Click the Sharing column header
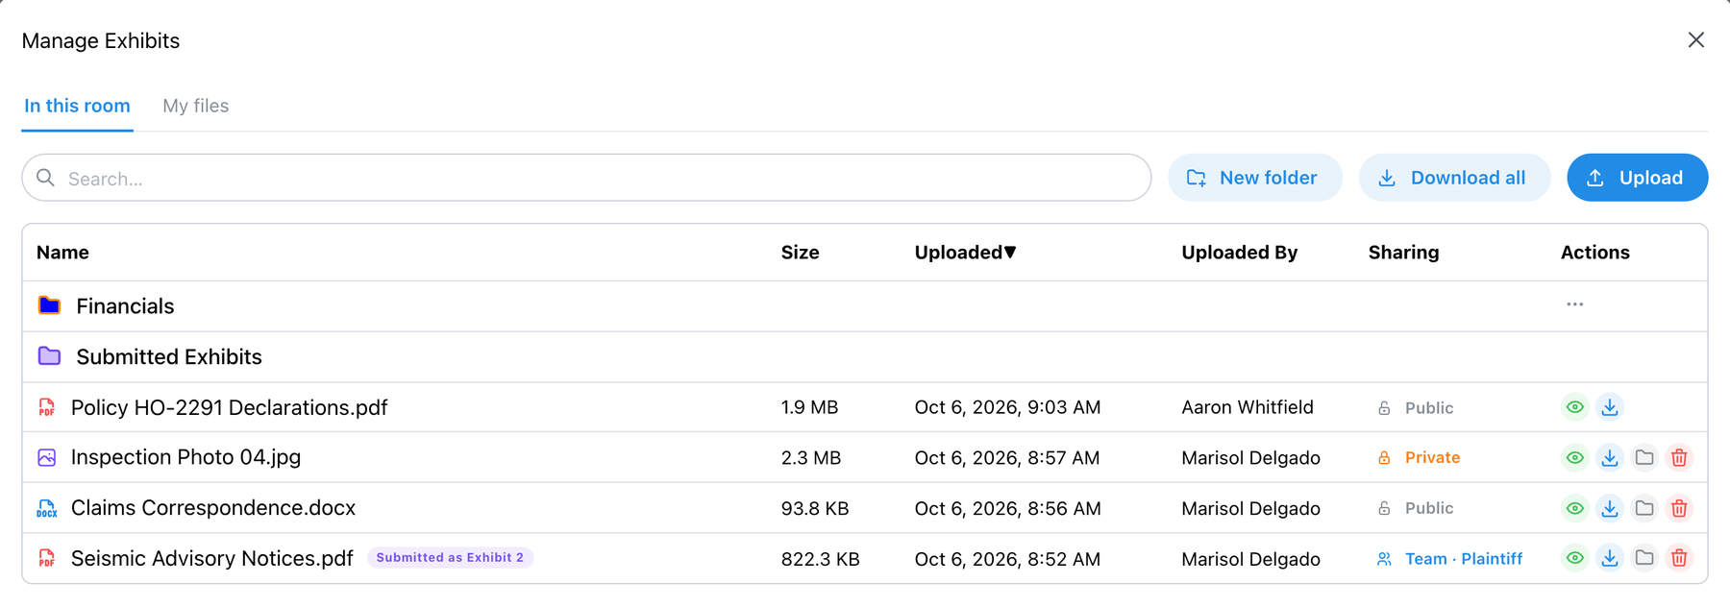This screenshot has height=607, width=1730. [1403, 253]
